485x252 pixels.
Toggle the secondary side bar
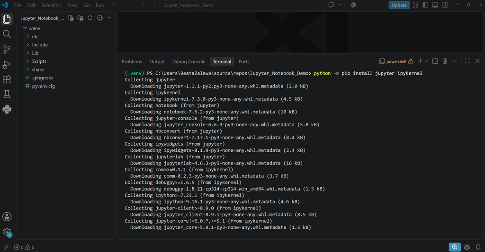[445, 5]
